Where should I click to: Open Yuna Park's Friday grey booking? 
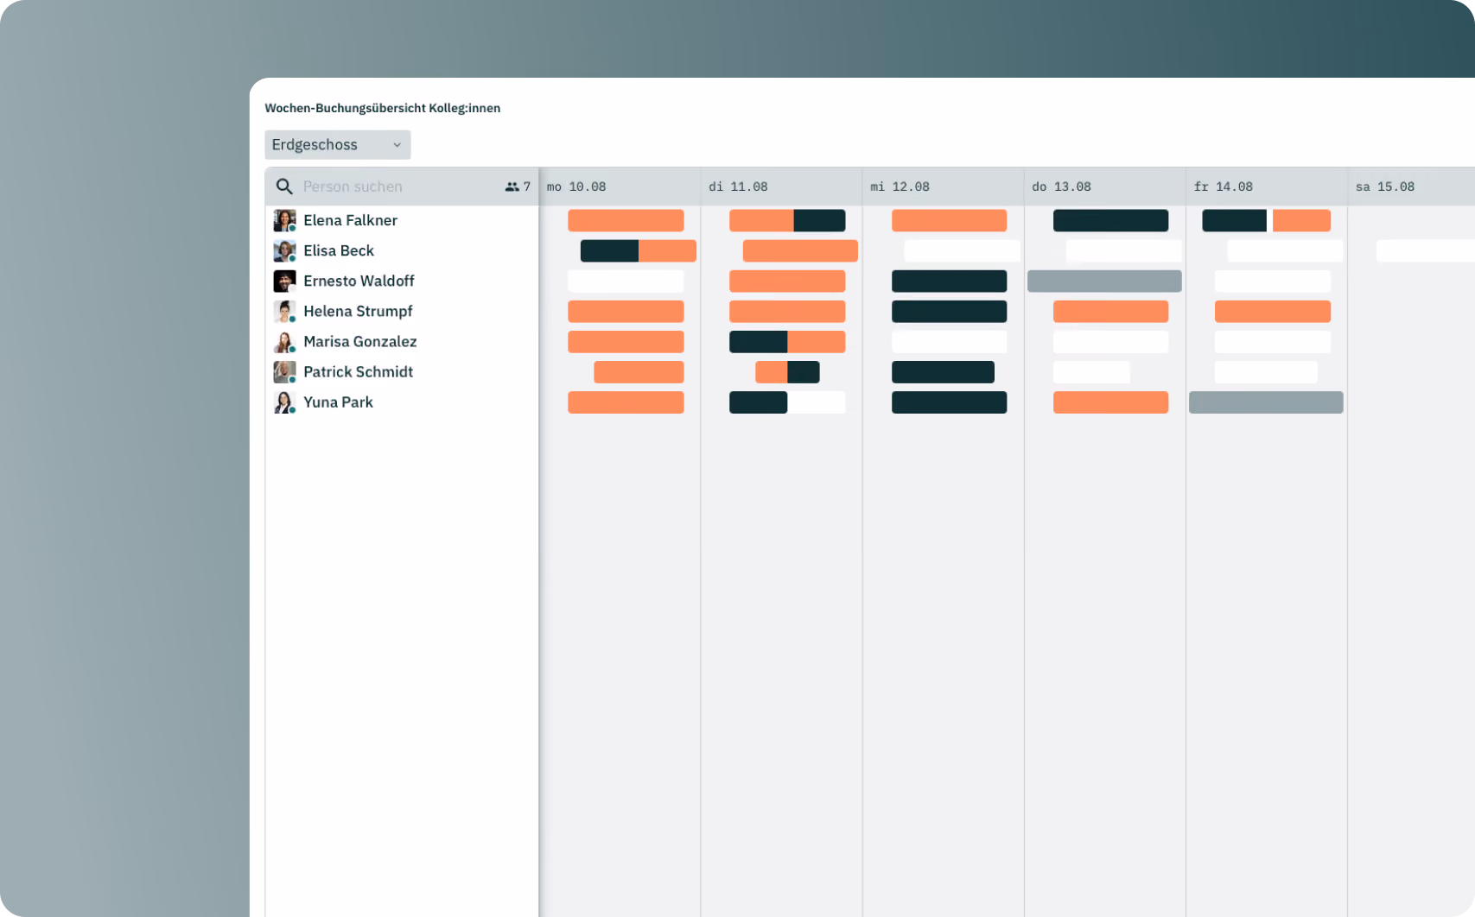[1266, 402]
